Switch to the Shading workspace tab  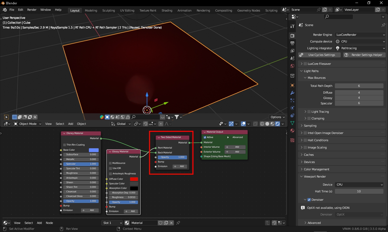click(167, 10)
